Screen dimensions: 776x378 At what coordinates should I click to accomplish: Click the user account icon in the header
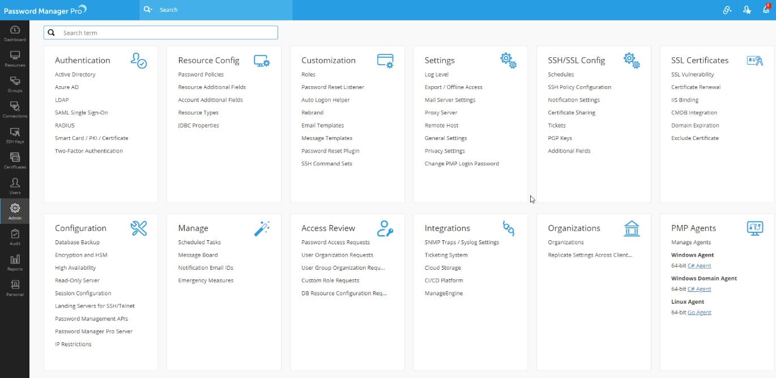click(x=747, y=10)
